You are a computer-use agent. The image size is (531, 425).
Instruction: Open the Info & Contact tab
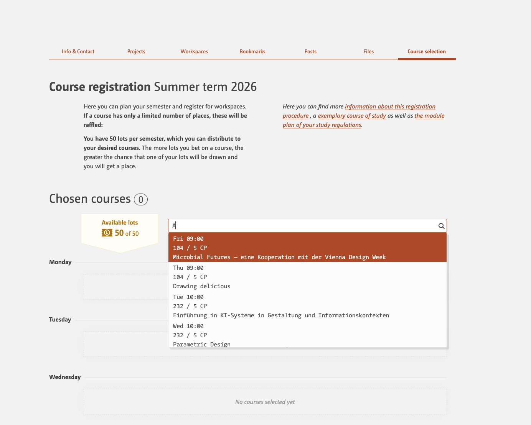78,51
